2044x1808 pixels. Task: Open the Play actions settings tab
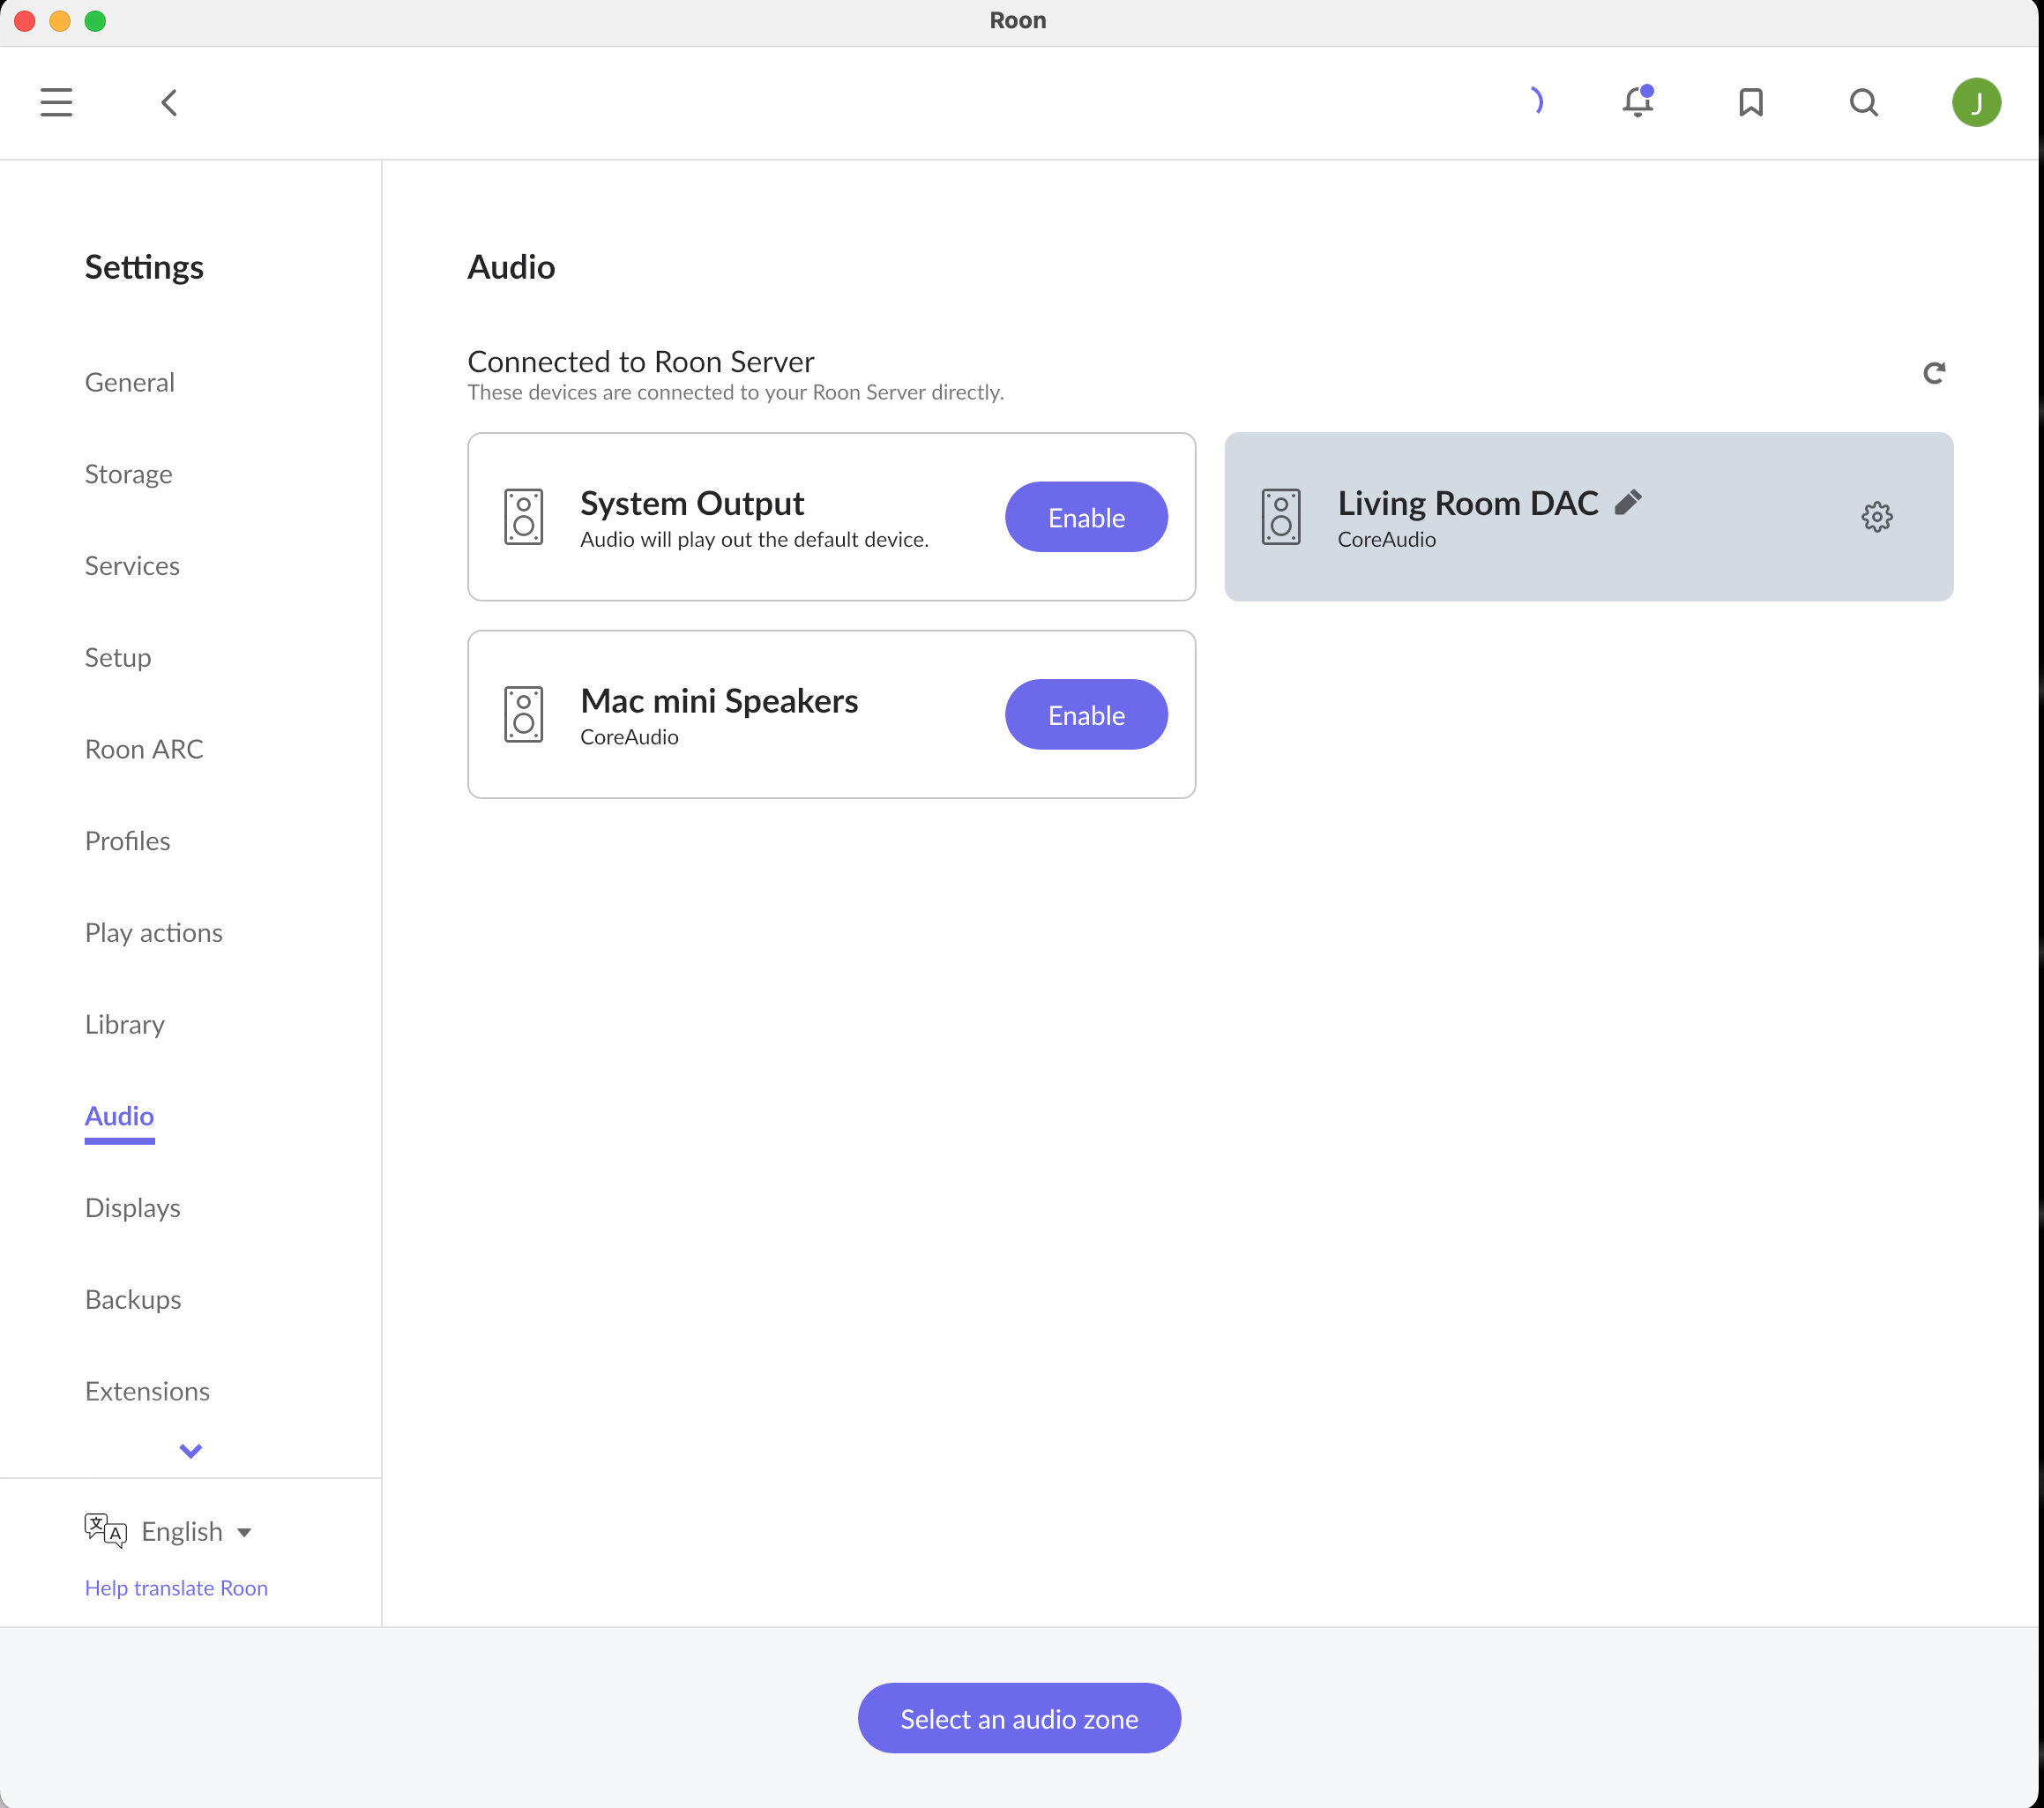pos(153,933)
